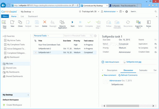Viewport: 159px width, 109px height.
Task: Click the Administrator comment author link
Action: pos(115,81)
